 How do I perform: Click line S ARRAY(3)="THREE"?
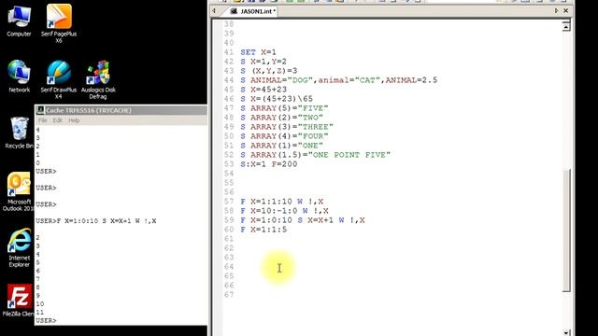287,127
